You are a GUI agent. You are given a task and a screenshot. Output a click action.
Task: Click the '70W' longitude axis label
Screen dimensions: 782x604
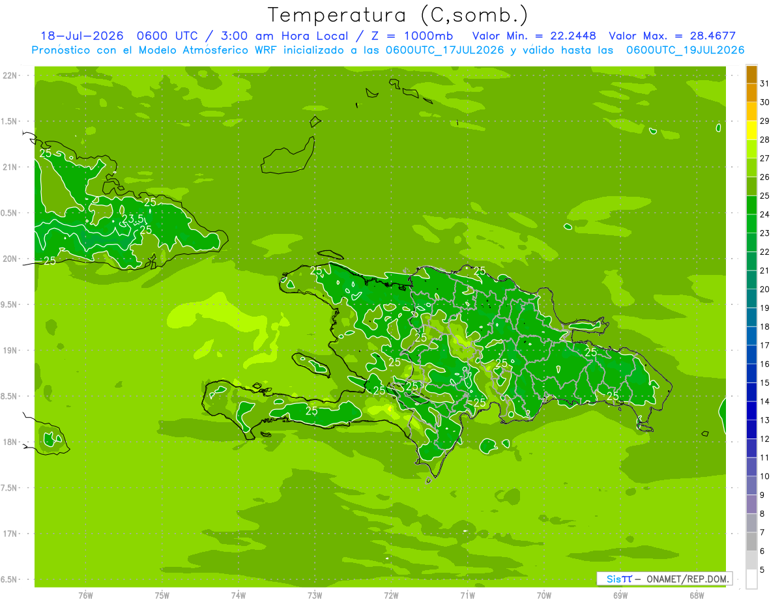pyautogui.click(x=544, y=595)
